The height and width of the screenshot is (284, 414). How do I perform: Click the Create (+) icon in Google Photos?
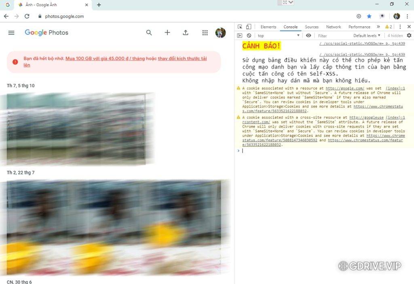(167, 33)
